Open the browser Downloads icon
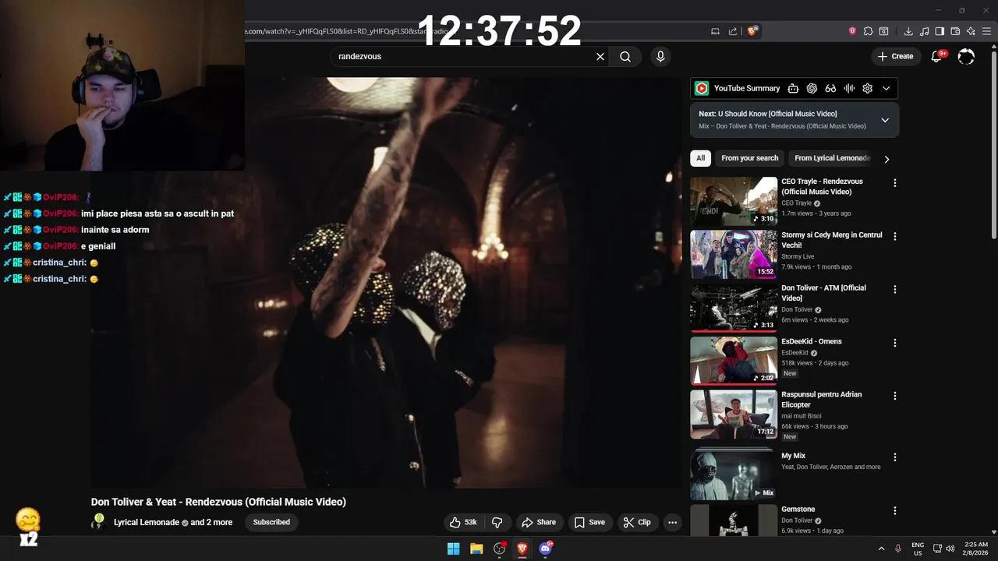 click(x=908, y=31)
